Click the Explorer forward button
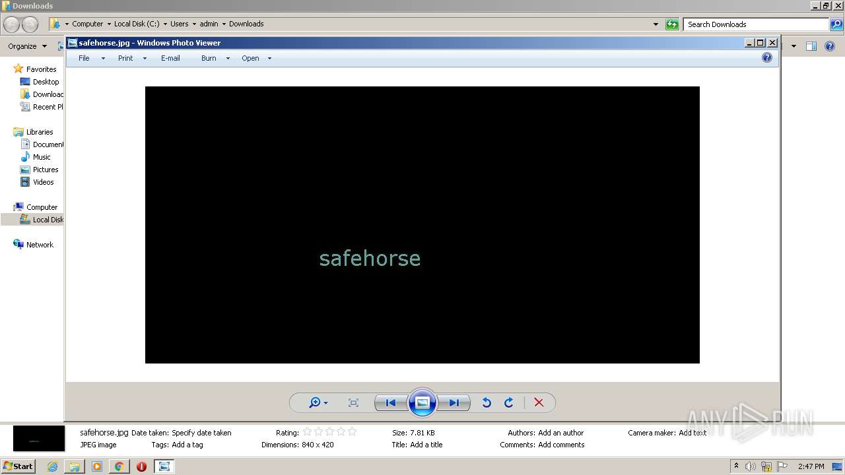This screenshot has width=845, height=475. pos(30,24)
